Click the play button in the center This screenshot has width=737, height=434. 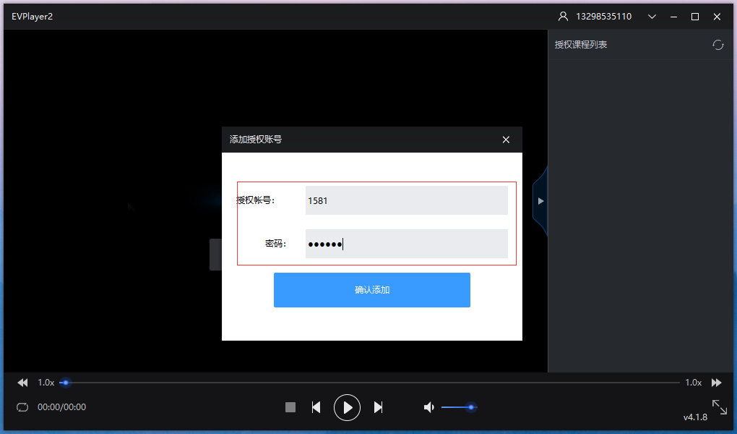pyautogui.click(x=347, y=407)
